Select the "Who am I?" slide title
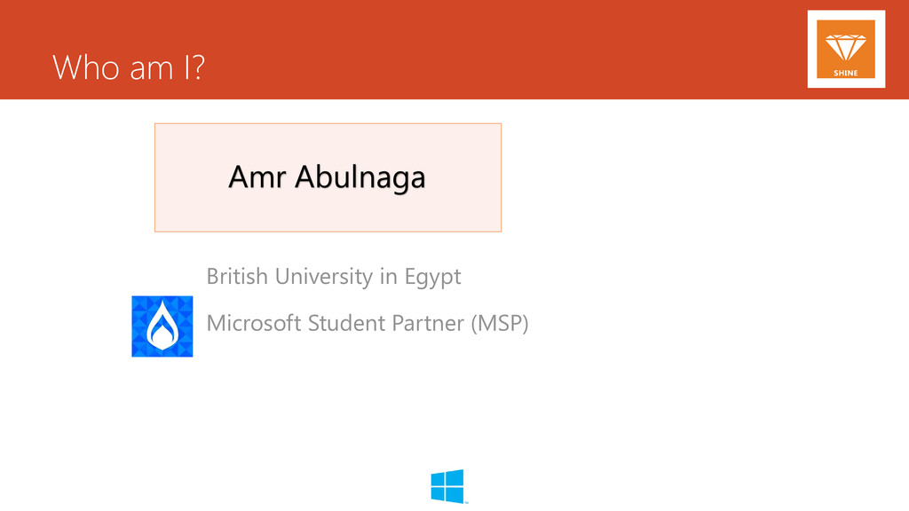The width and height of the screenshot is (909, 511). 129,67
